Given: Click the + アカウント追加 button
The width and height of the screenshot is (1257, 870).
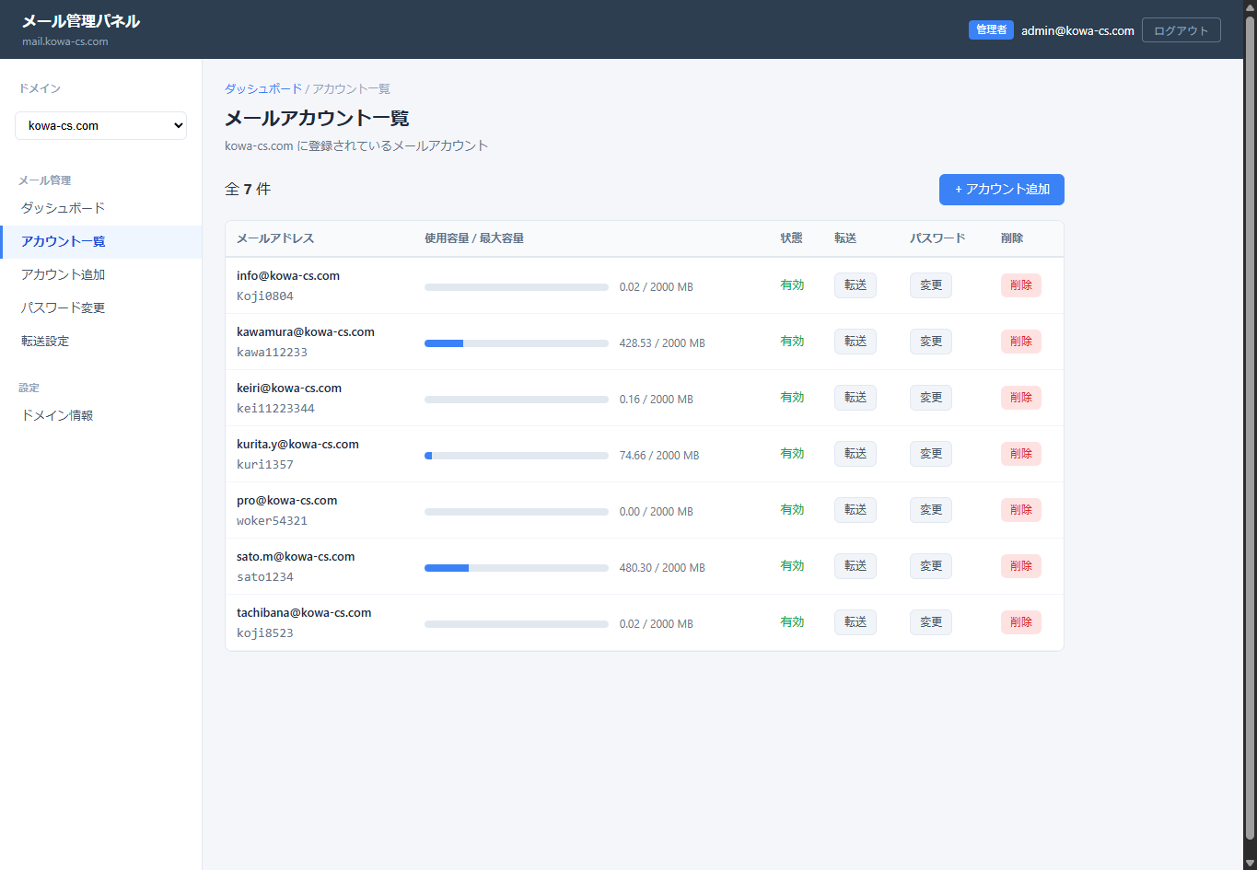Looking at the screenshot, I should click(x=1001, y=190).
